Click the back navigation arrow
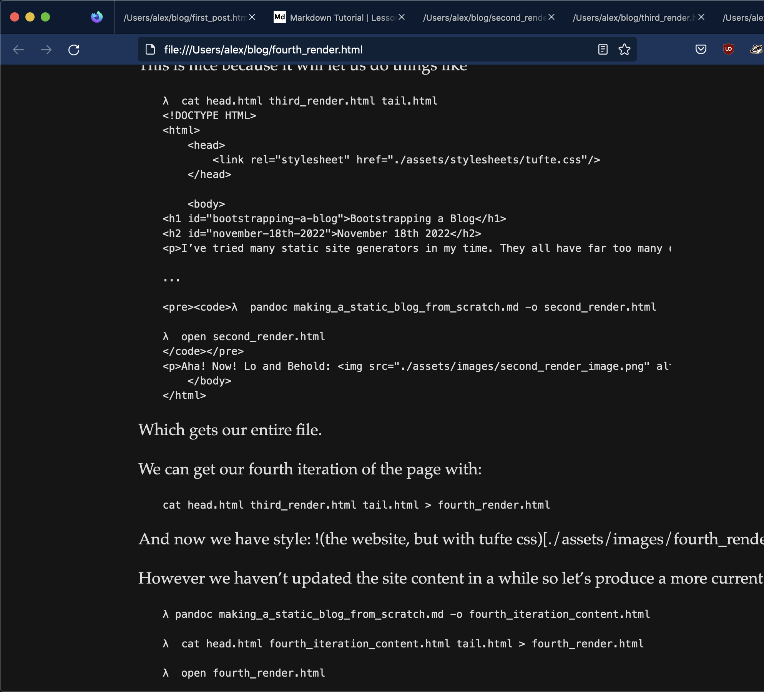Screen dimensions: 764x692 18,50
